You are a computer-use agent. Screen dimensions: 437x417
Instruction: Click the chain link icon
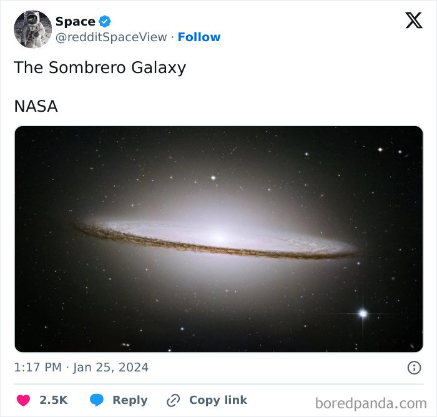[173, 401]
